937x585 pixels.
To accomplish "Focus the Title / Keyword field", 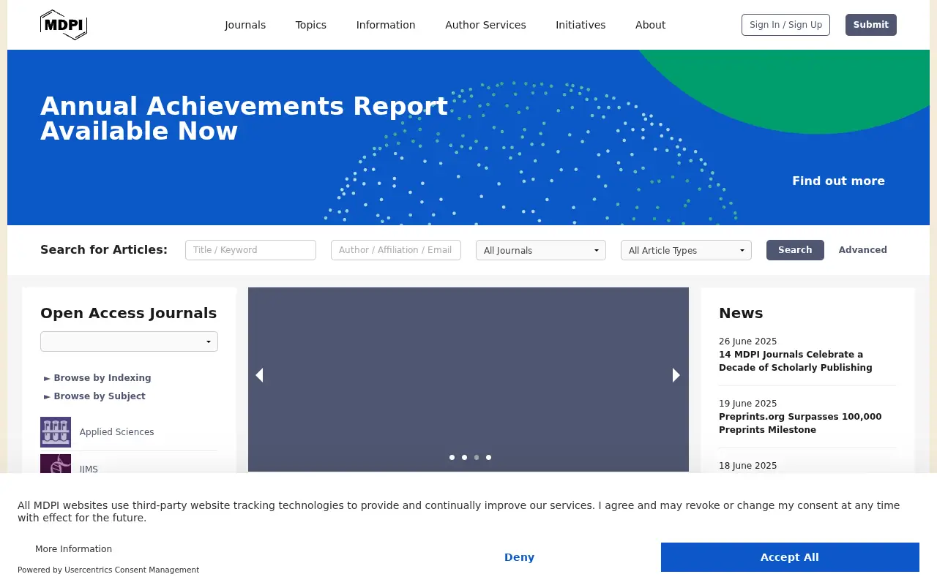I will pos(250,250).
